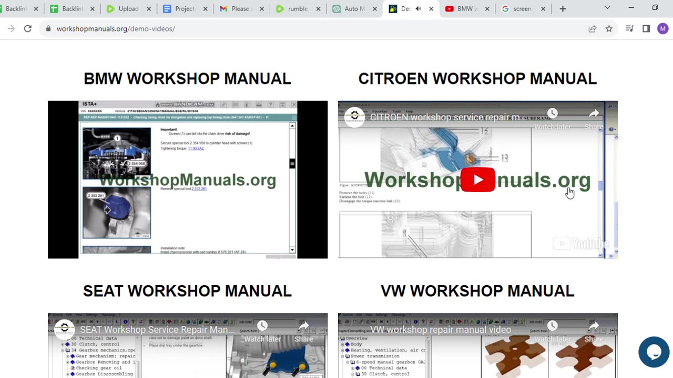673x378 pixels.
Task: Open a new browser tab
Action: point(563,8)
